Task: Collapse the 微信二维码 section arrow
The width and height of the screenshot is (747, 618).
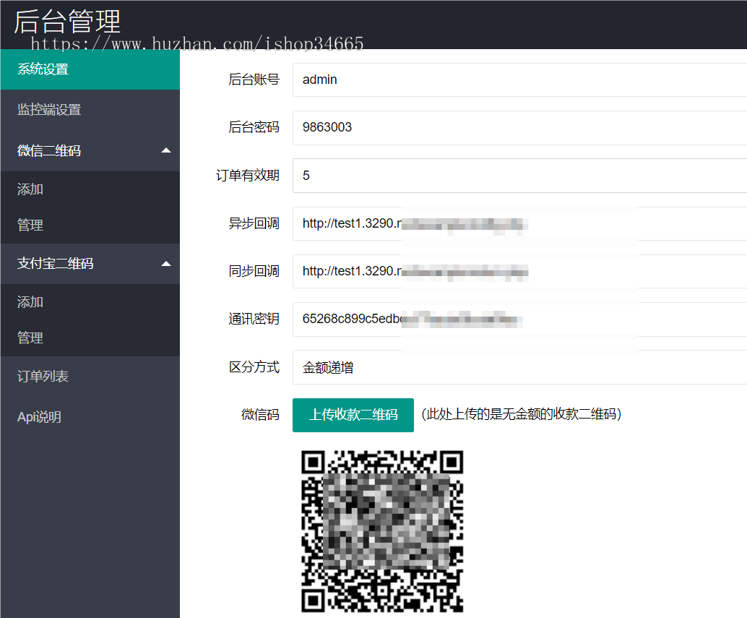Action: coord(165,150)
